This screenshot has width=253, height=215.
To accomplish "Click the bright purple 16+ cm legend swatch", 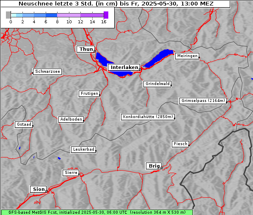I will (106, 15).
